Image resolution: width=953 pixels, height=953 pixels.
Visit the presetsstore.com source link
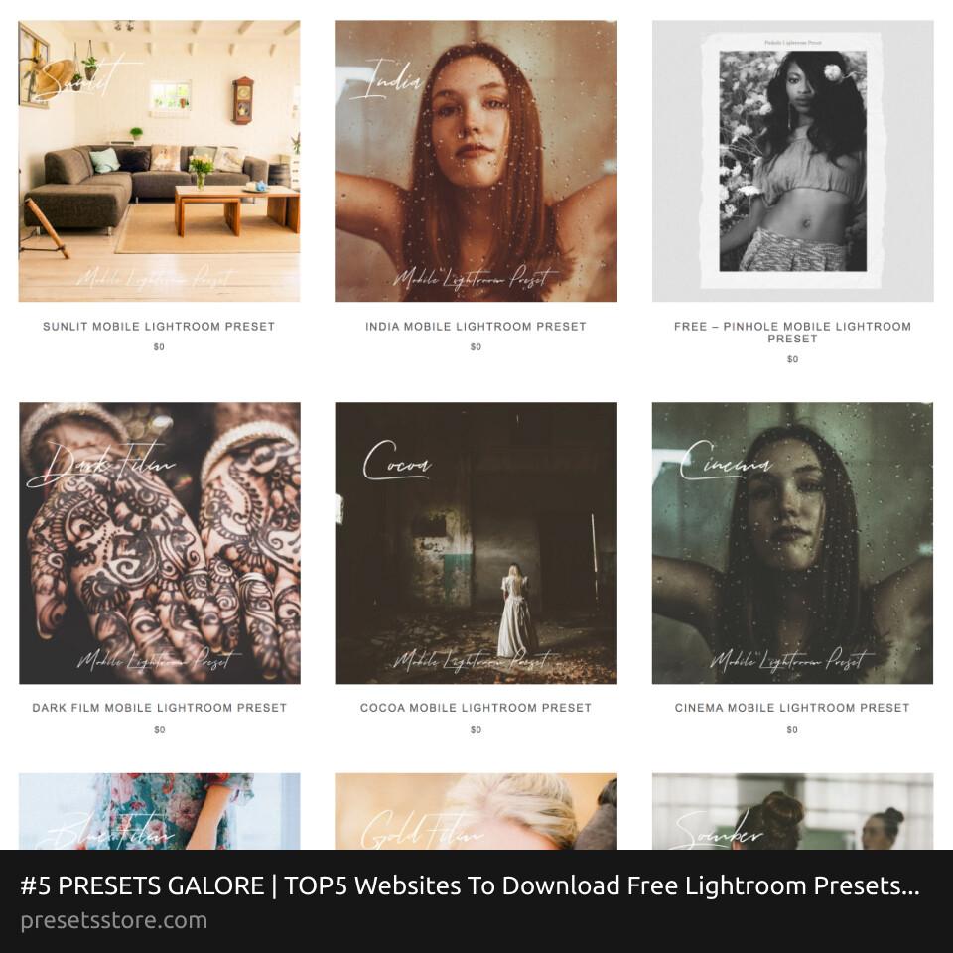point(113,921)
